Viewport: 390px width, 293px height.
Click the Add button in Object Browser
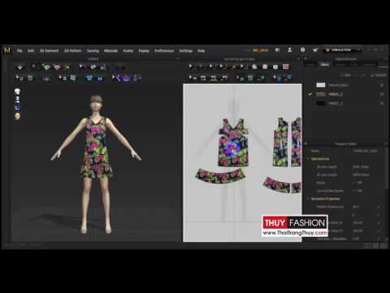tap(346, 75)
